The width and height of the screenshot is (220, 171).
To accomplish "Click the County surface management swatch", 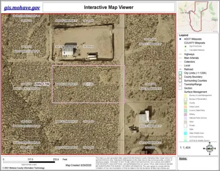I will pyautogui.click(x=185, y=103).
